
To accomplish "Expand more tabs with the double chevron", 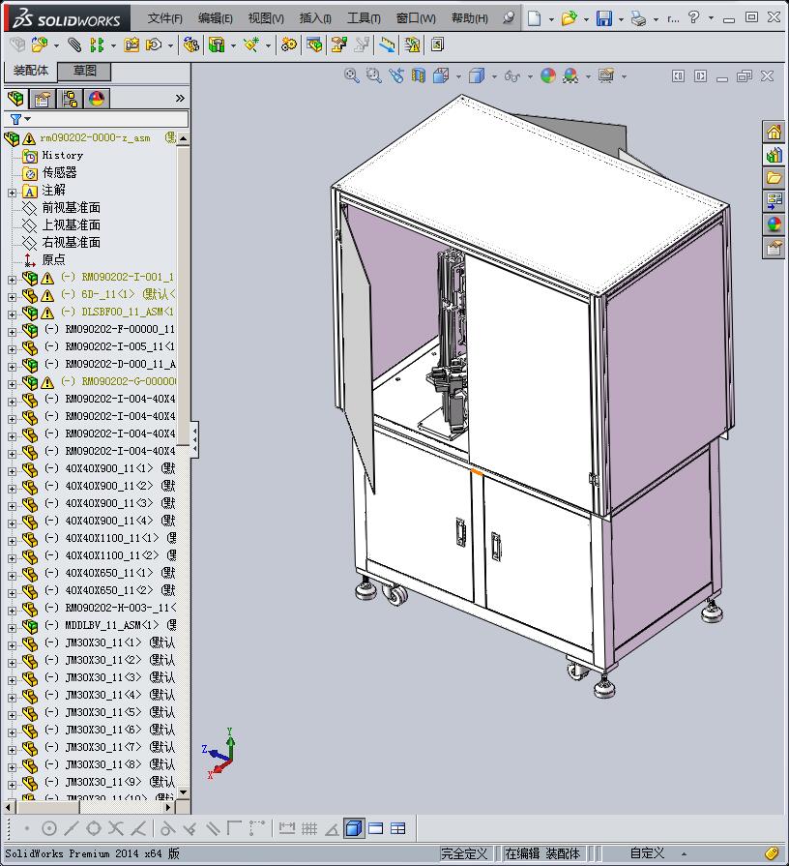I will click(180, 99).
